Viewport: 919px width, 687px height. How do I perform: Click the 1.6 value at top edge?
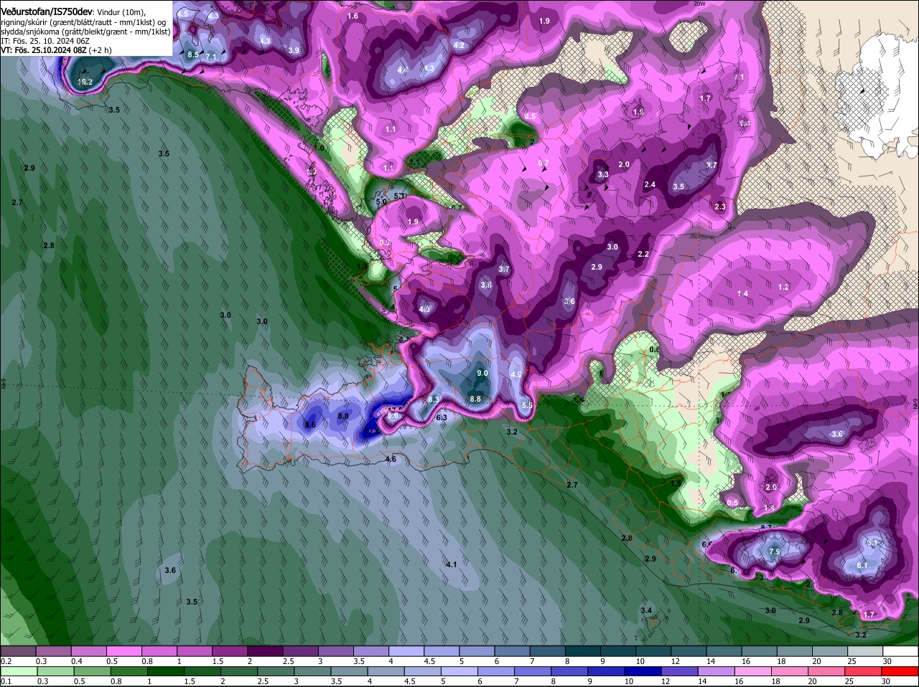(353, 16)
